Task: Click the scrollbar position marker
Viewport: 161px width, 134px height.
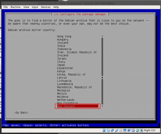Action: pyautogui.click(x=102, y=77)
